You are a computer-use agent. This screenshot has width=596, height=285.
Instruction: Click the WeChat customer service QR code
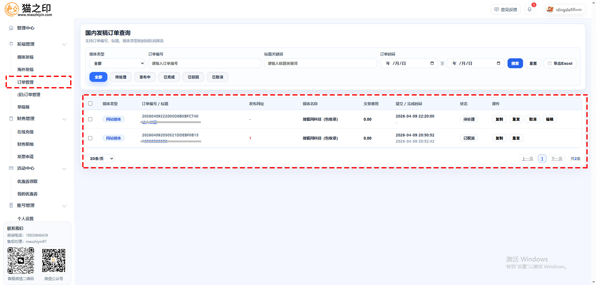pyautogui.click(x=21, y=261)
